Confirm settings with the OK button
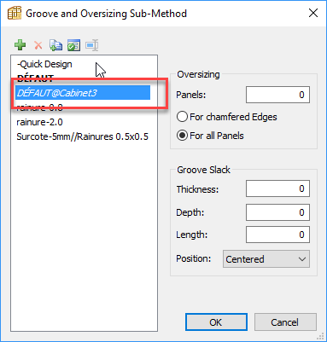Viewport: 327px width, 342px height. click(x=216, y=322)
